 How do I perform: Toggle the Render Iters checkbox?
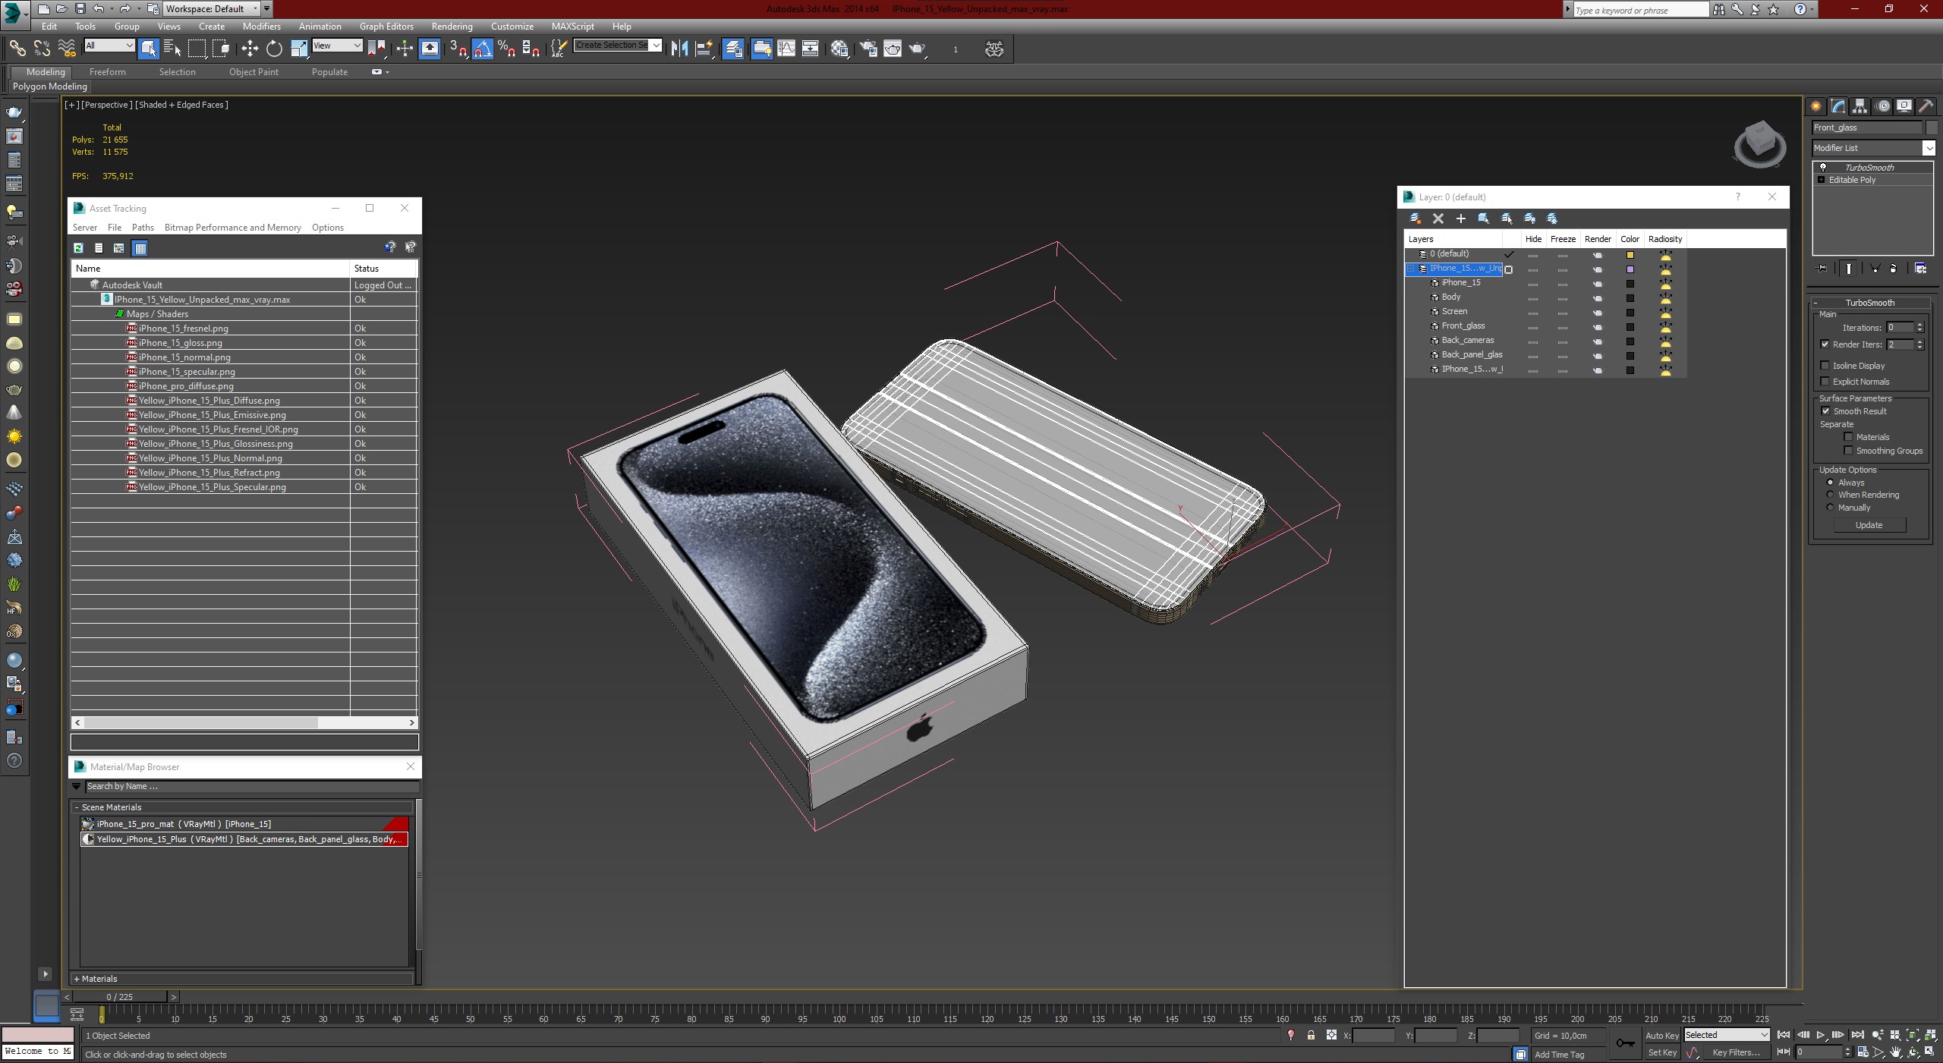click(1825, 344)
